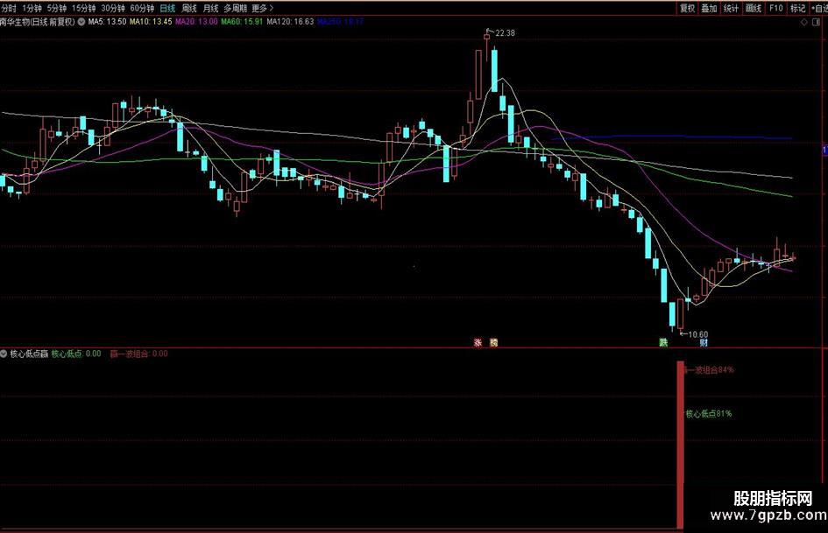Click the panel layout icon at chart top-right
The height and width of the screenshot is (533, 828).
[x=815, y=22]
